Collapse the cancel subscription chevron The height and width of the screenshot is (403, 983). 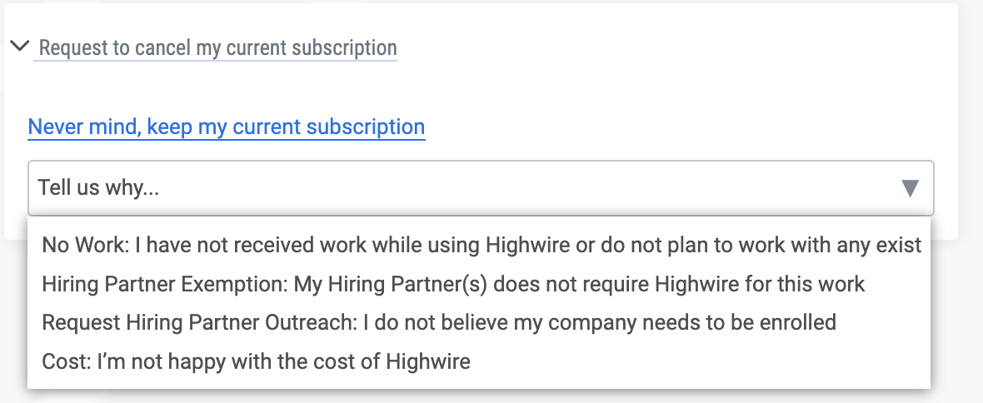[19, 47]
